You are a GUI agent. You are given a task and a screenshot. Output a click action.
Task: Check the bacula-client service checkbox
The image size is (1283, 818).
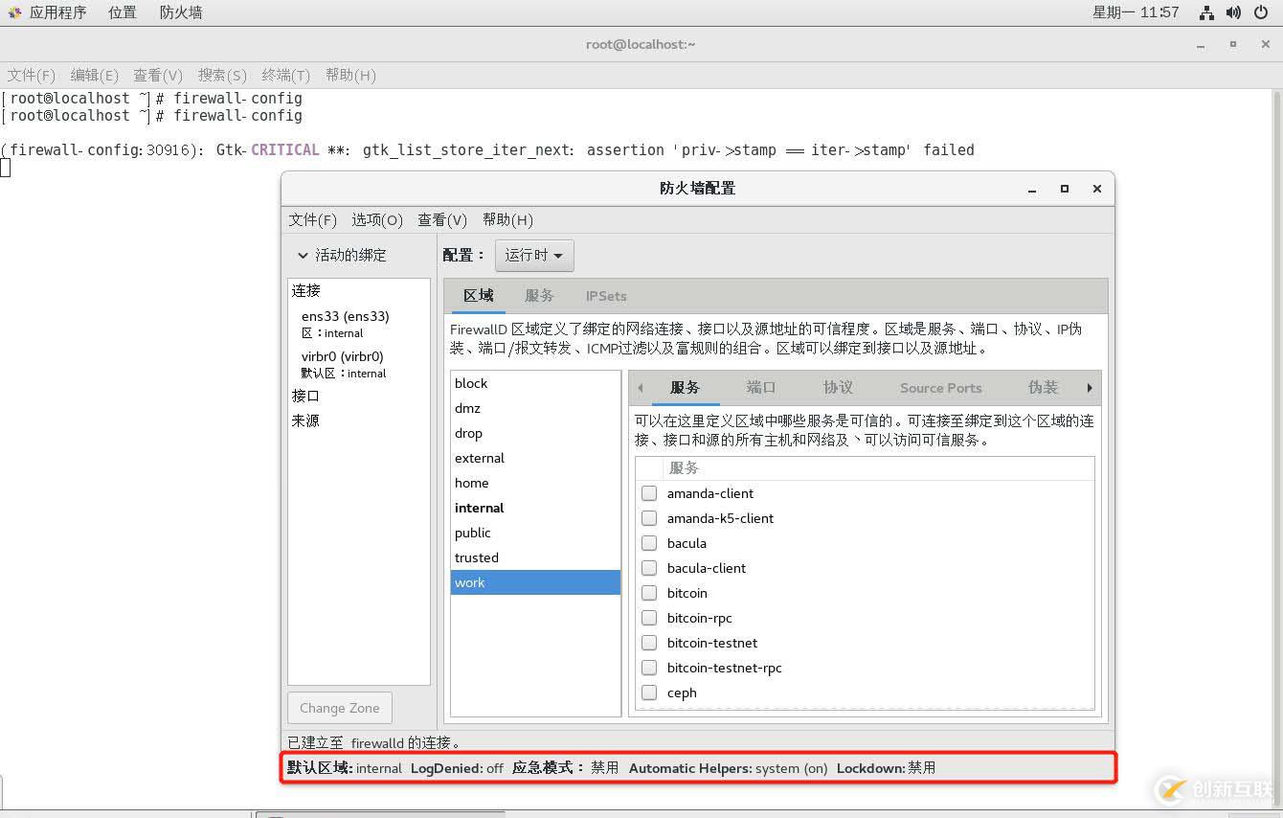pos(649,568)
